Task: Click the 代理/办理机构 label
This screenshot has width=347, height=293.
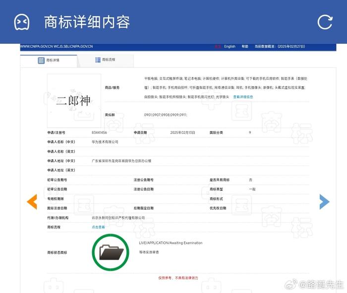Action: (58, 218)
